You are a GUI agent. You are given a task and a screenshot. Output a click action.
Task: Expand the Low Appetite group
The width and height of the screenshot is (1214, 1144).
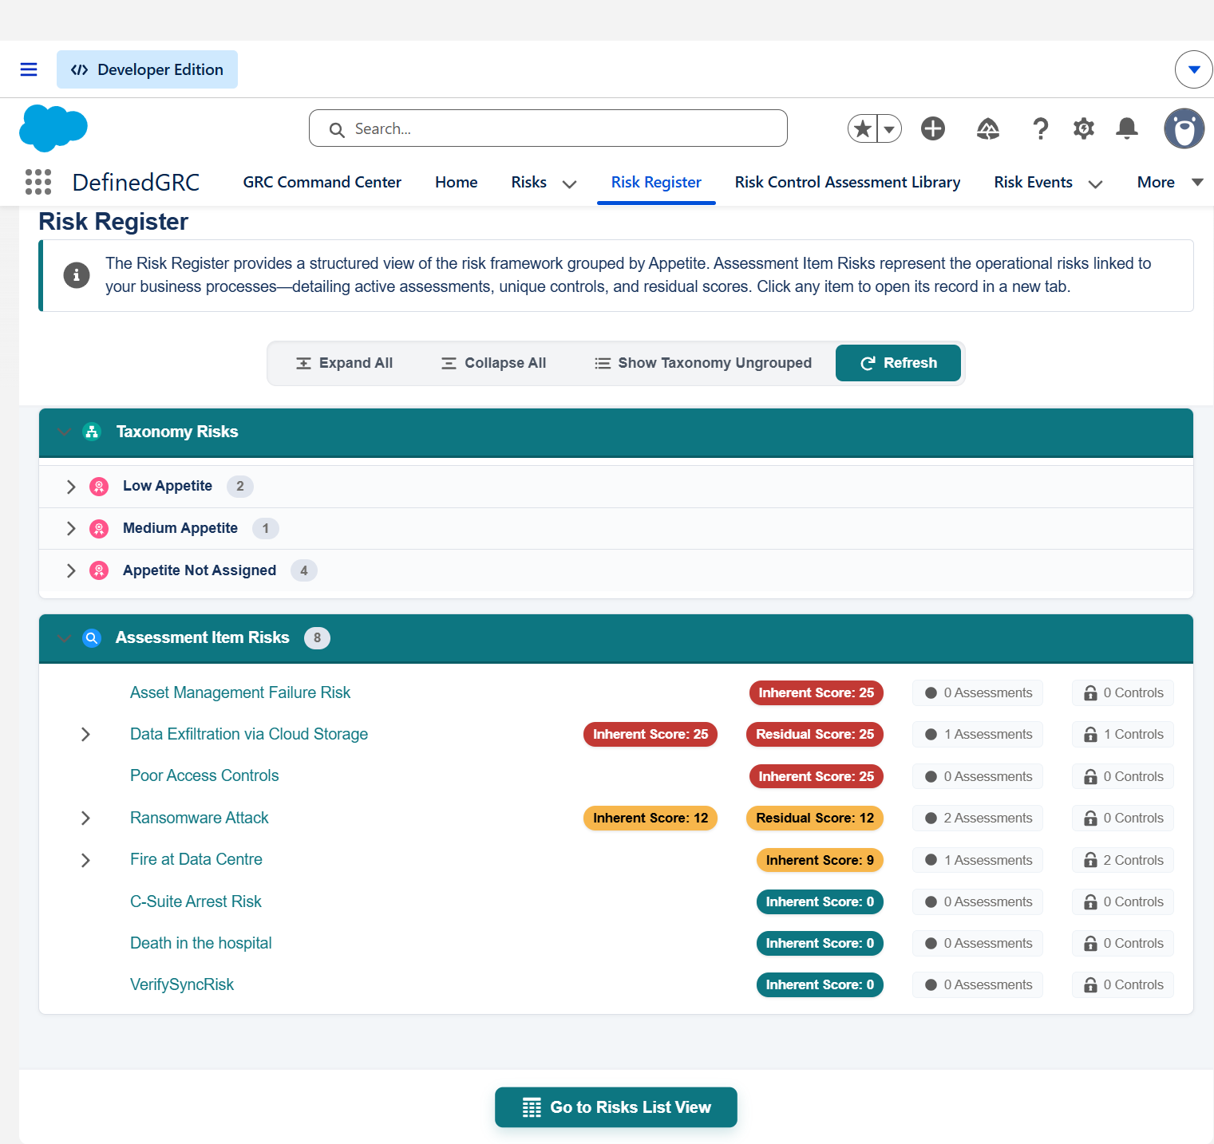point(71,487)
